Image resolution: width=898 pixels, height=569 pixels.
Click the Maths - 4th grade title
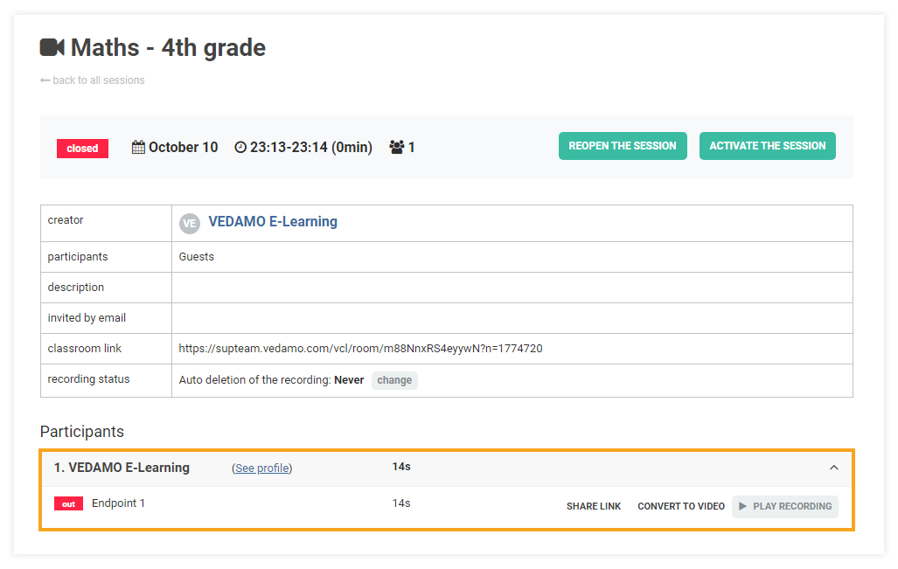coord(168,47)
